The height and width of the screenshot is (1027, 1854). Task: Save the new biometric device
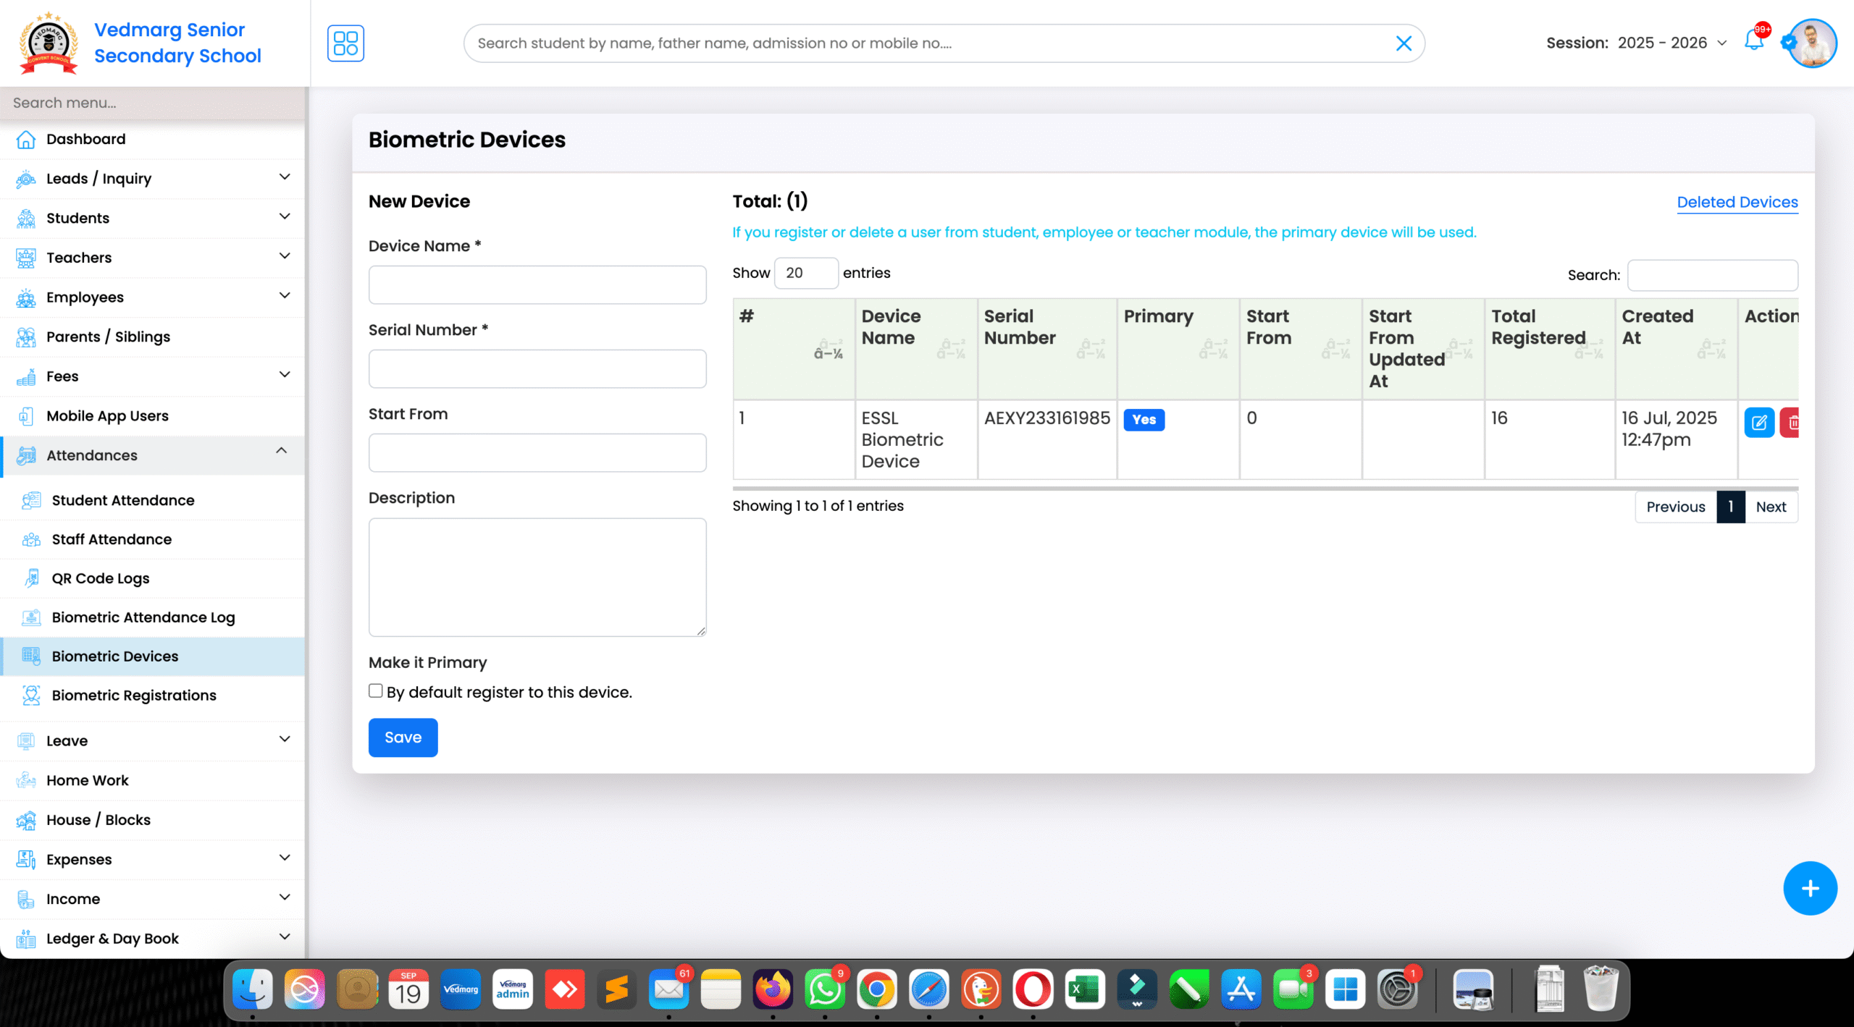[403, 738]
